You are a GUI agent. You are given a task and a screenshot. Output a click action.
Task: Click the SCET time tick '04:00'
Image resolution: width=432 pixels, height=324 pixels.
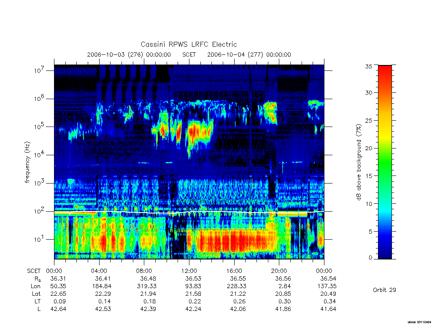pyautogui.click(x=99, y=271)
